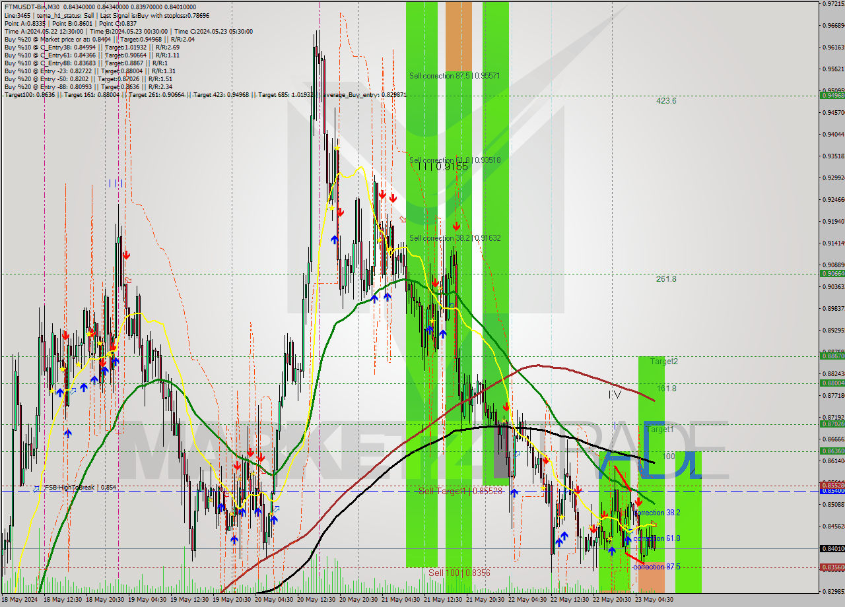
Task: Select the 'Sell correction 87.5 | 0.95571' label
Action: tap(454, 76)
